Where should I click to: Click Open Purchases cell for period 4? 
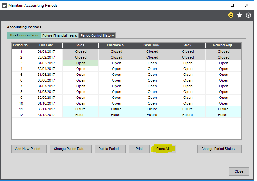coord(116,69)
